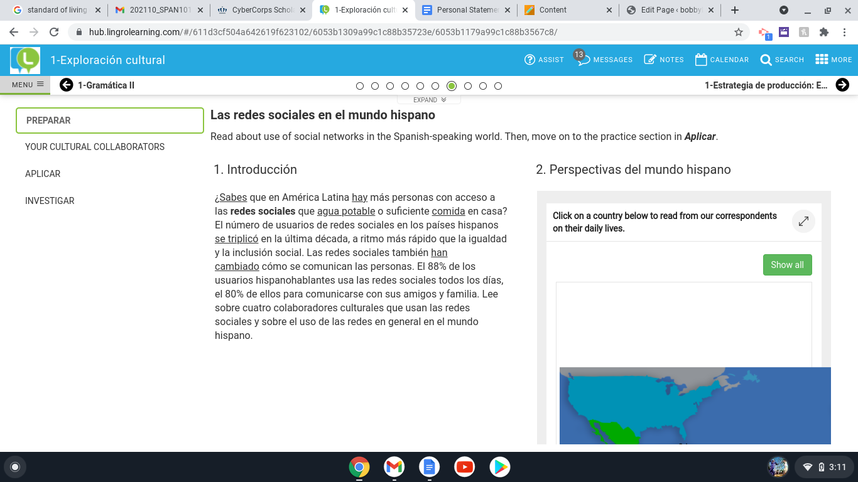Expand the header with EXPAND toggle
Viewport: 858px width, 482px height.
pos(429,100)
